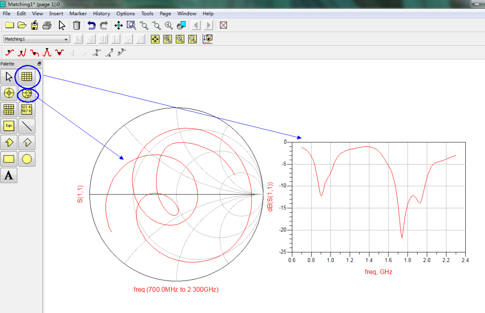The height and width of the screenshot is (313, 485).
Task: Undo the last action
Action: tap(91, 25)
